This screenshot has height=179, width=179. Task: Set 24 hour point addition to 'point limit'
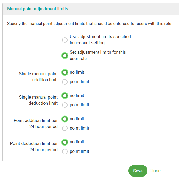[65, 128]
